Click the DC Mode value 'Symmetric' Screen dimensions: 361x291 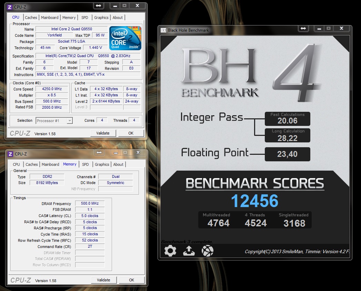[x=116, y=183]
